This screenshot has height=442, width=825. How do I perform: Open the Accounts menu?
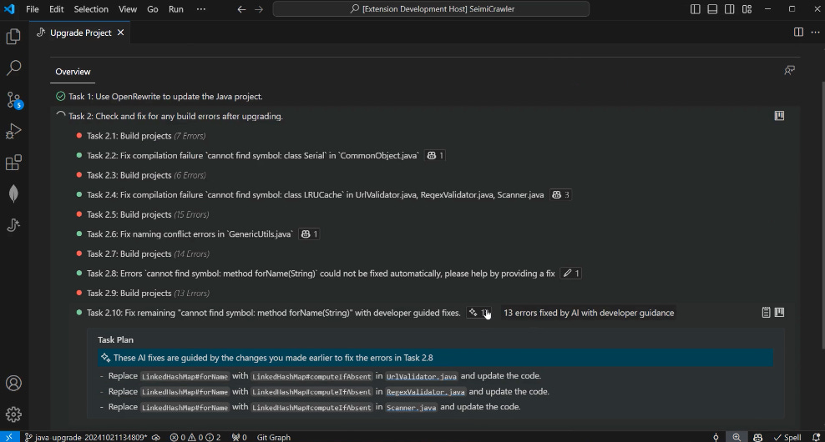click(13, 383)
